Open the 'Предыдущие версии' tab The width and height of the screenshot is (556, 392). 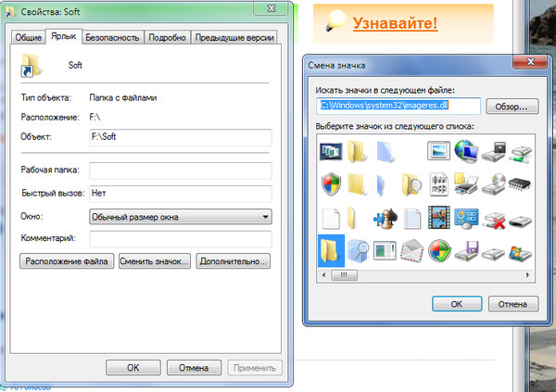(x=234, y=37)
